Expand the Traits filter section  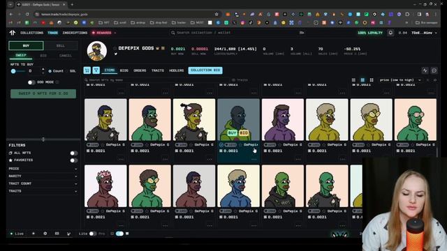43,191
